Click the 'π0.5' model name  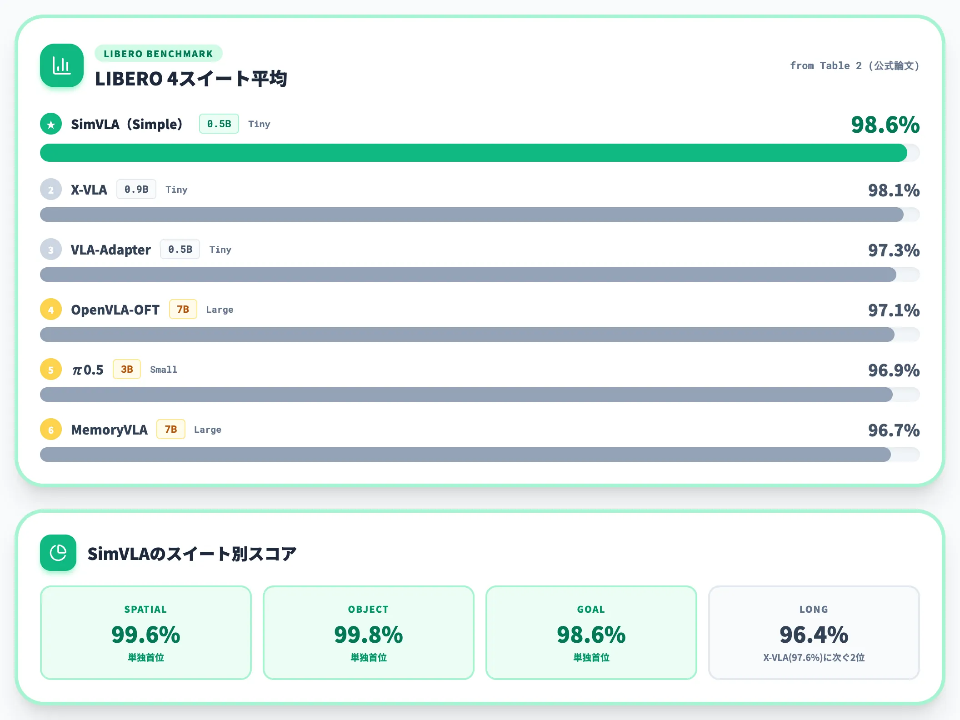click(88, 370)
